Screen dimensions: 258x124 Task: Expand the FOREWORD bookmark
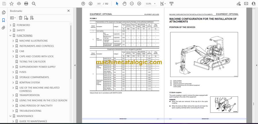point(11,25)
